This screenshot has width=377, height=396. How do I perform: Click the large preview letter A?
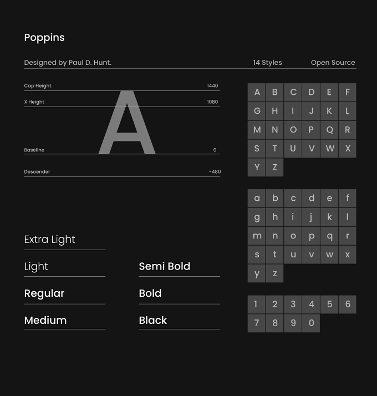click(x=127, y=122)
